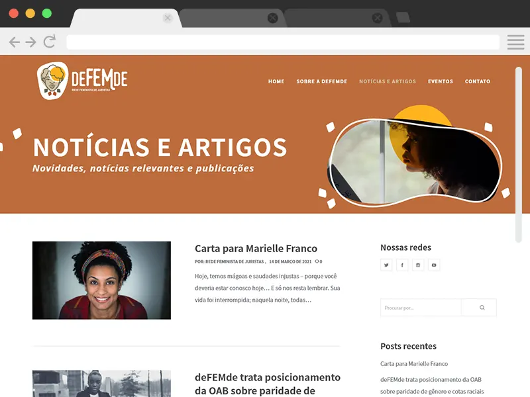The width and height of the screenshot is (530, 397).
Task: Open the Facebook social icon
Action: [402, 265]
